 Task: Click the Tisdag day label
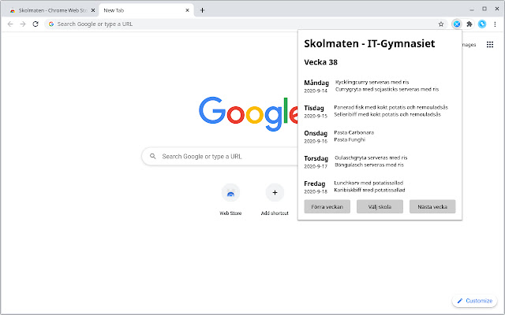click(314, 108)
